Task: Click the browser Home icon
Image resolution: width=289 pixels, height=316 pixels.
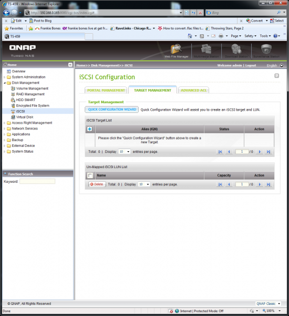Action: coord(190,36)
